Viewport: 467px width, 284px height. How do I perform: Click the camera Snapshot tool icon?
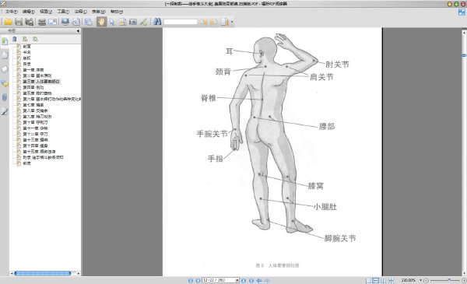pyautogui.click(x=133, y=22)
